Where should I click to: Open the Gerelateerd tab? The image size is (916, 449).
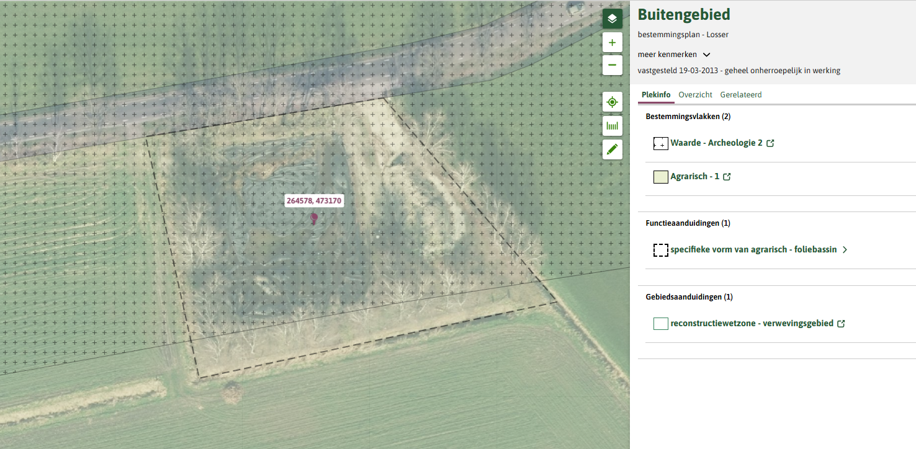point(741,95)
